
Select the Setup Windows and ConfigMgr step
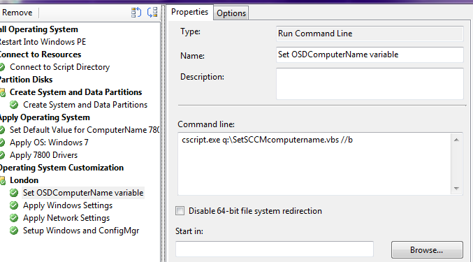81,231
